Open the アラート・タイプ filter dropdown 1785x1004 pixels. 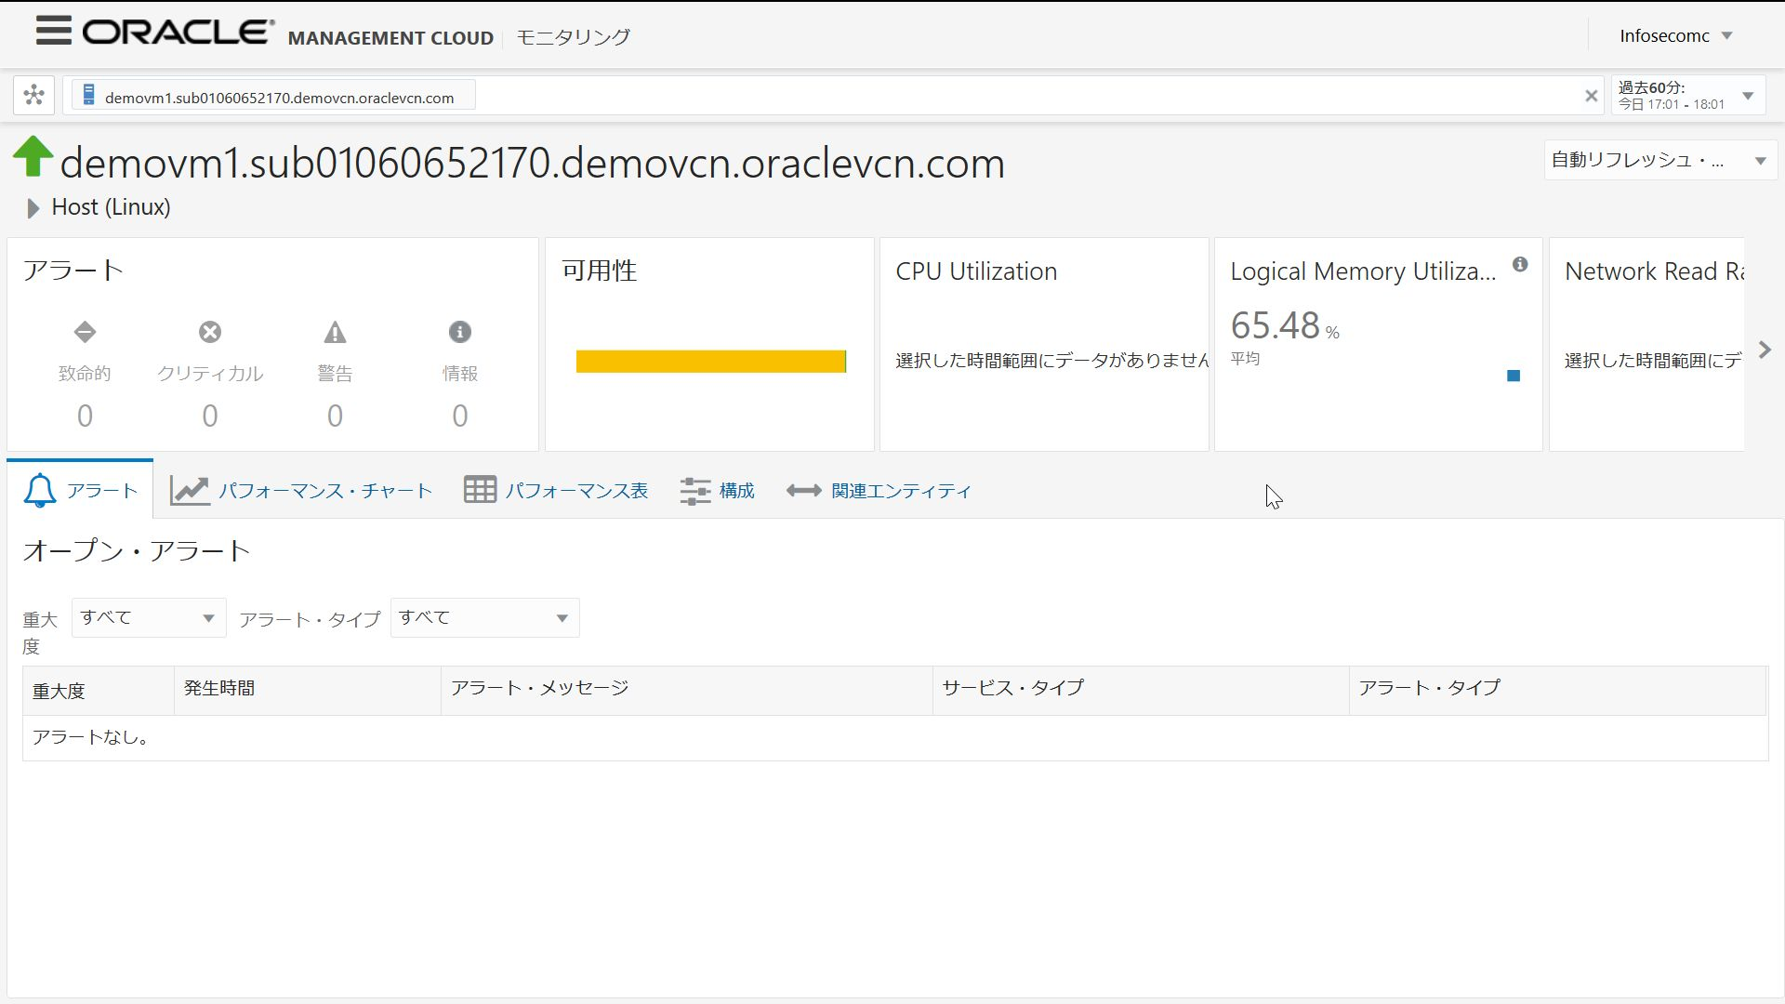(x=485, y=618)
